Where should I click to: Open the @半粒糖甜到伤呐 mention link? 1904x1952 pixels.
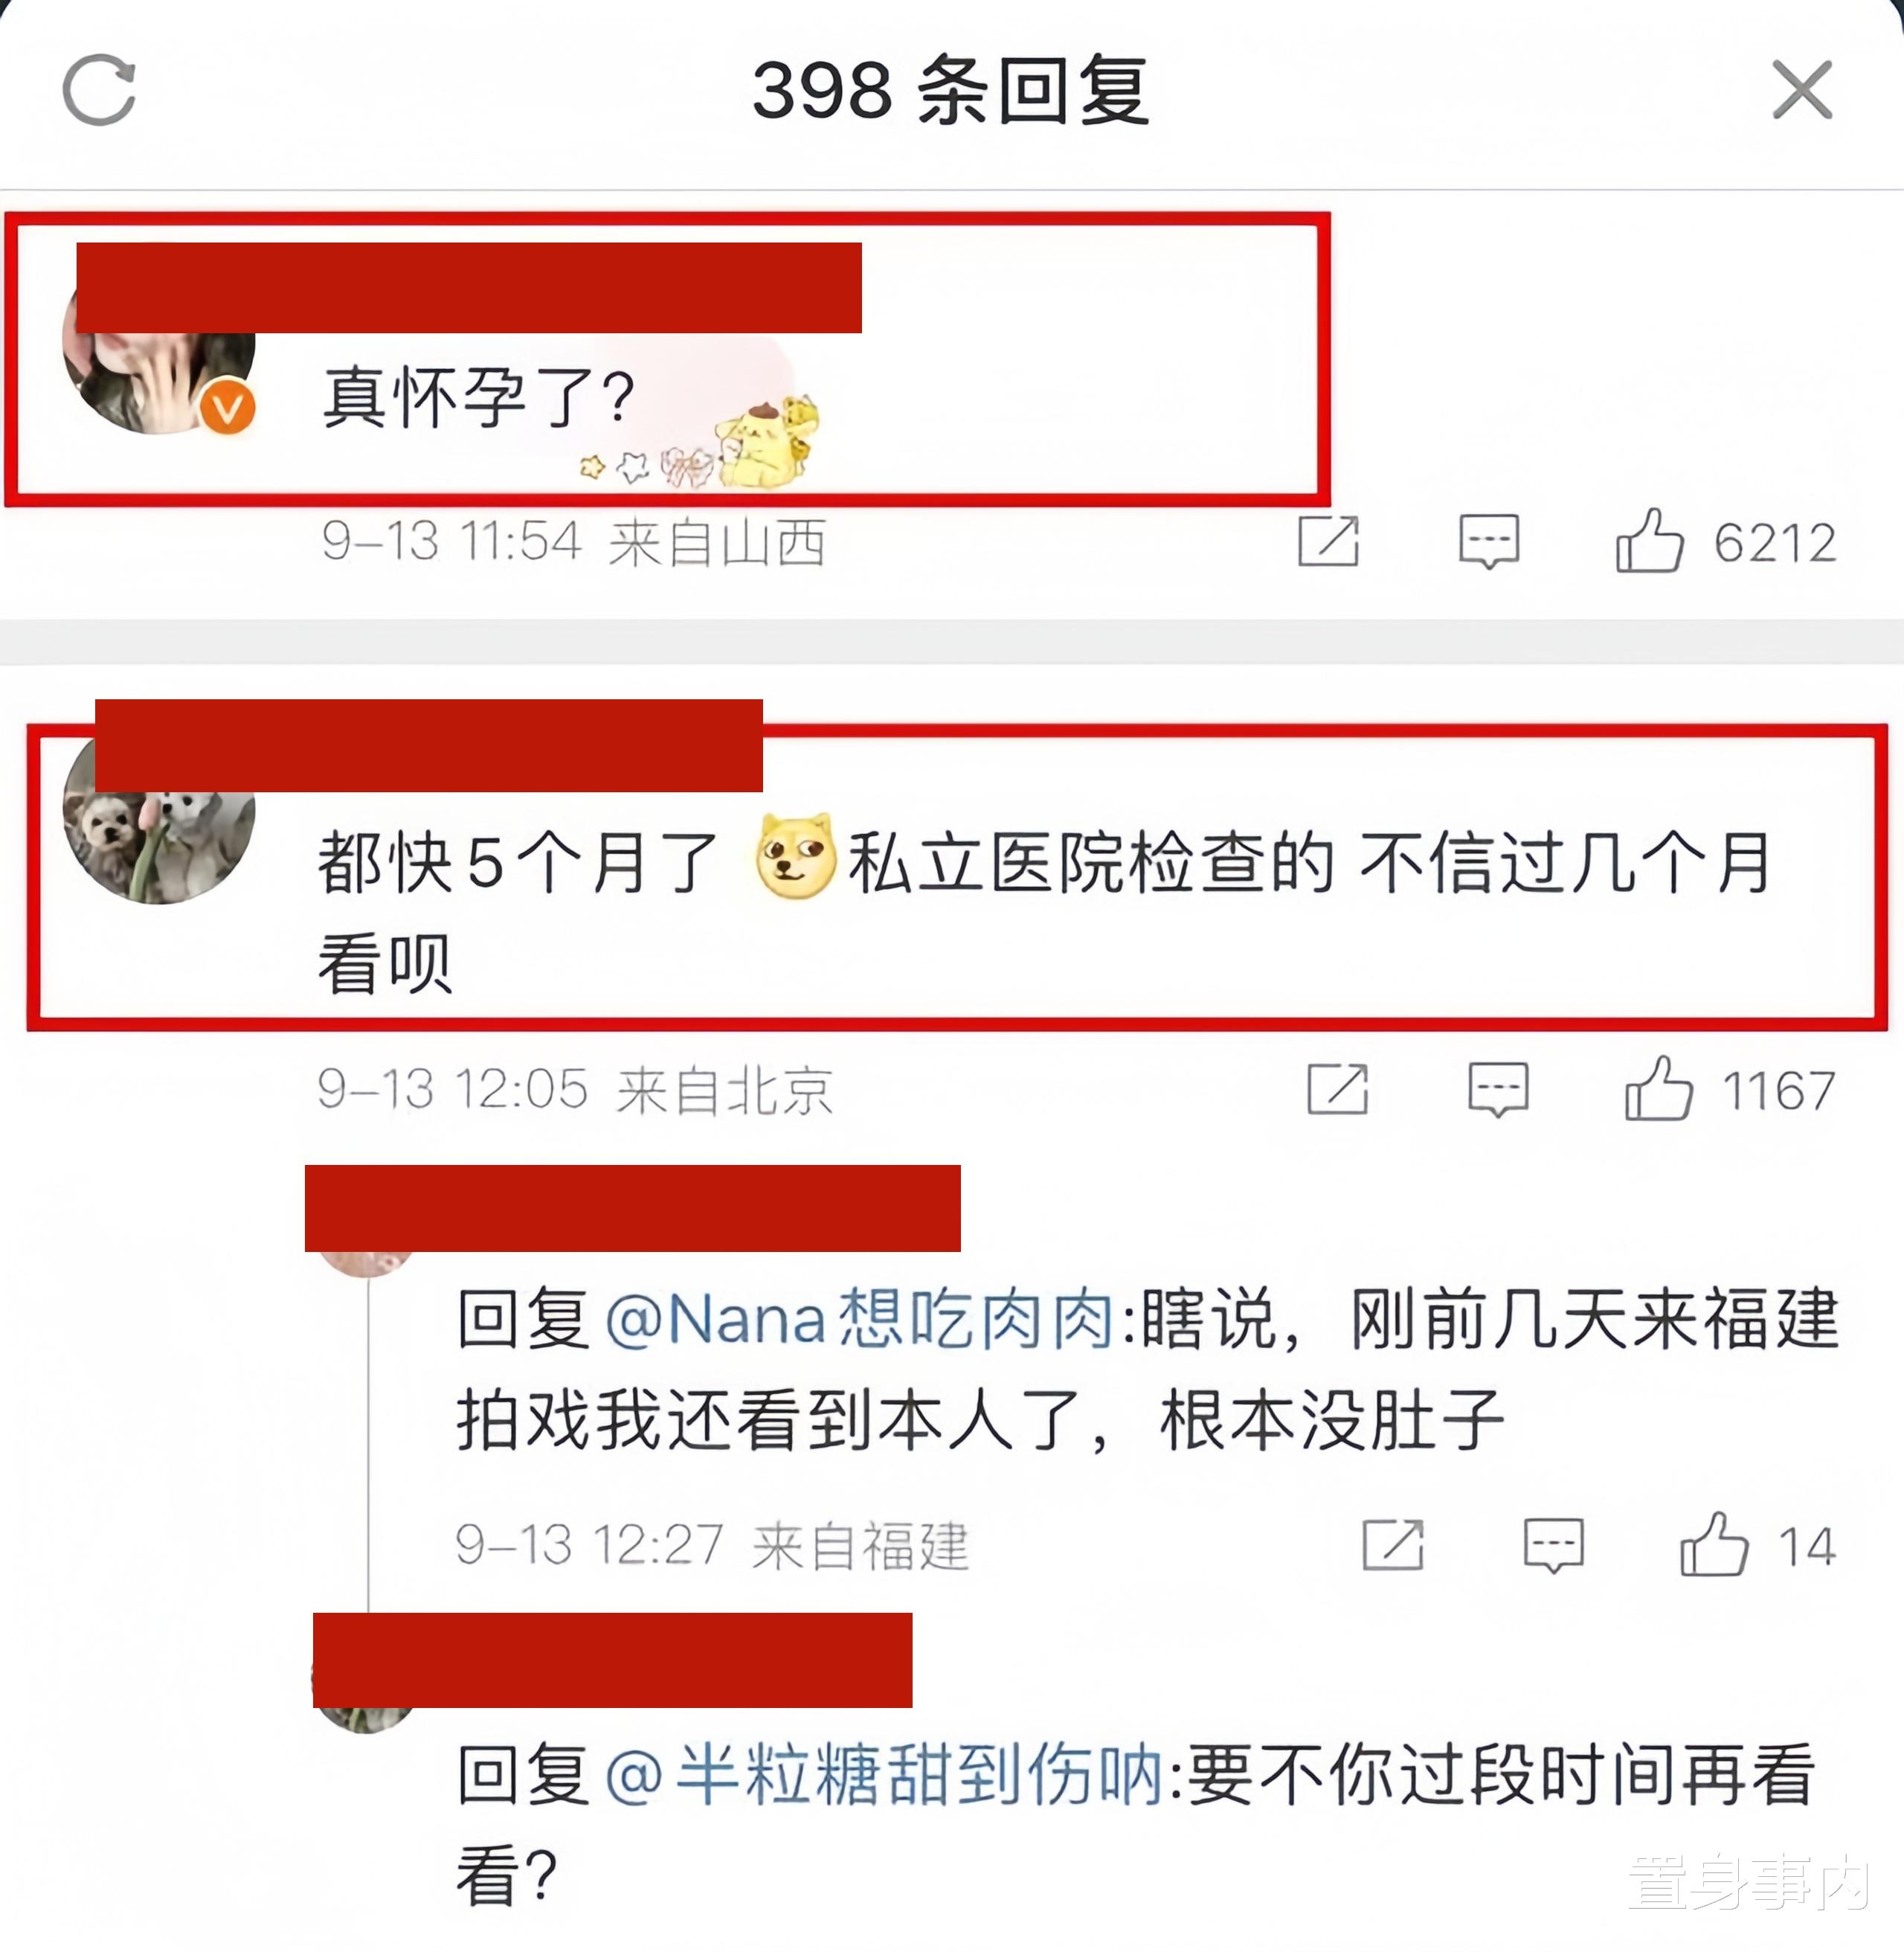[x=884, y=1776]
